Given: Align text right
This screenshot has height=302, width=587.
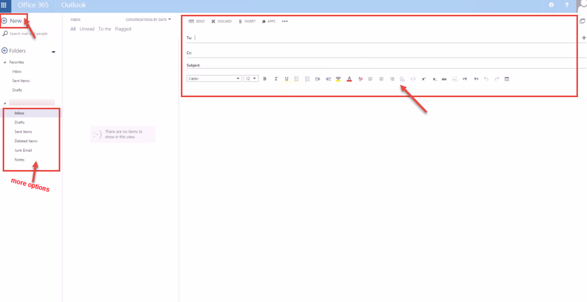Looking at the screenshot, I should [x=392, y=79].
